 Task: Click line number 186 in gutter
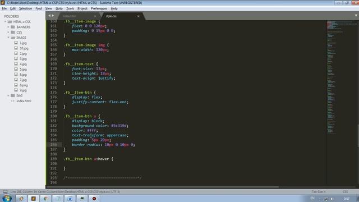point(53,145)
